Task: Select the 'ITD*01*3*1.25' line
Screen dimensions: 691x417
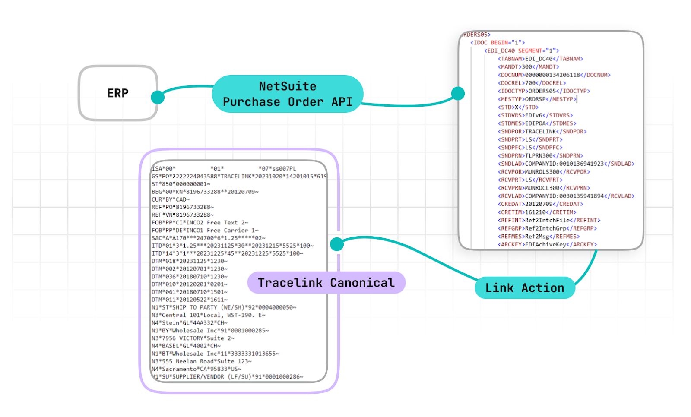Action: coord(233,246)
